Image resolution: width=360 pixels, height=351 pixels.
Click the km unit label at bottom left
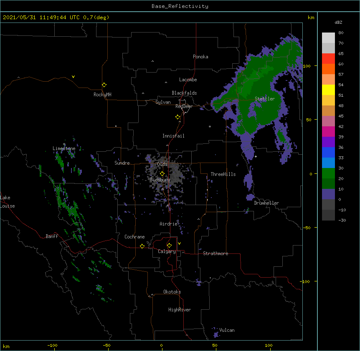click(x=6, y=346)
